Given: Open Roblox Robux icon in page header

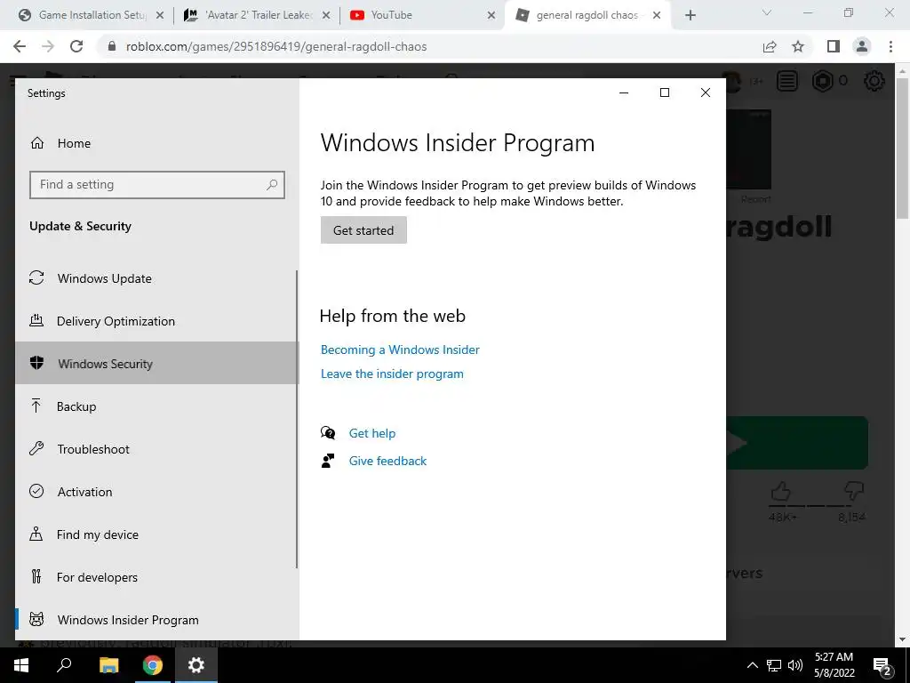Looking at the screenshot, I should pos(822,81).
